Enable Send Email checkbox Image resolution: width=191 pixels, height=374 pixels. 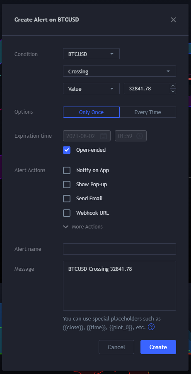coord(67,199)
